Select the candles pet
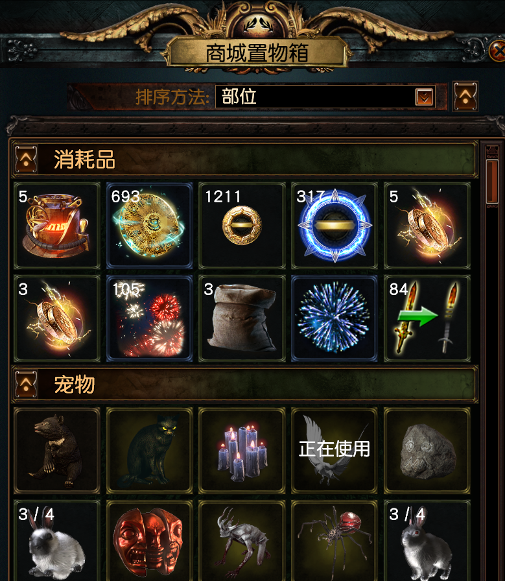 click(x=242, y=451)
